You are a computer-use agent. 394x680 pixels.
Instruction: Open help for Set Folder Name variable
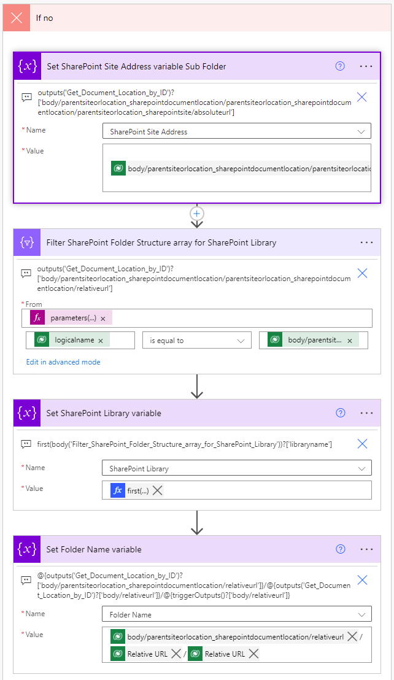click(x=341, y=549)
